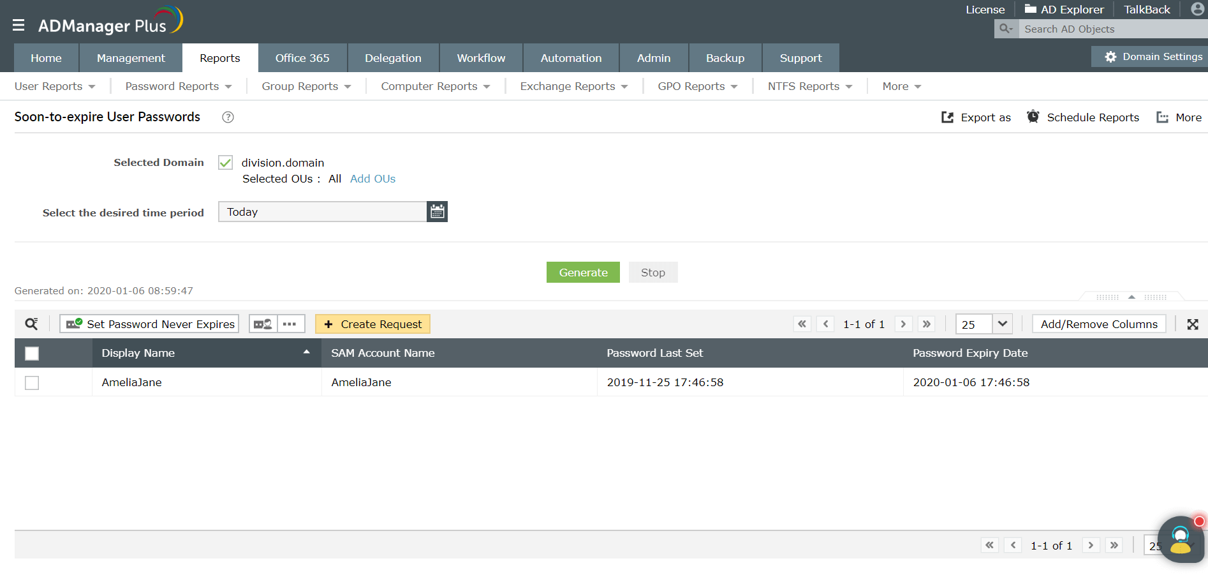
Task: Toggle the select-all rows checkbox
Action: tap(32, 353)
